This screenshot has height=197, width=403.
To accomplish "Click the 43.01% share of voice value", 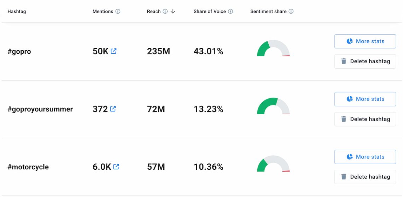I will point(209,51).
